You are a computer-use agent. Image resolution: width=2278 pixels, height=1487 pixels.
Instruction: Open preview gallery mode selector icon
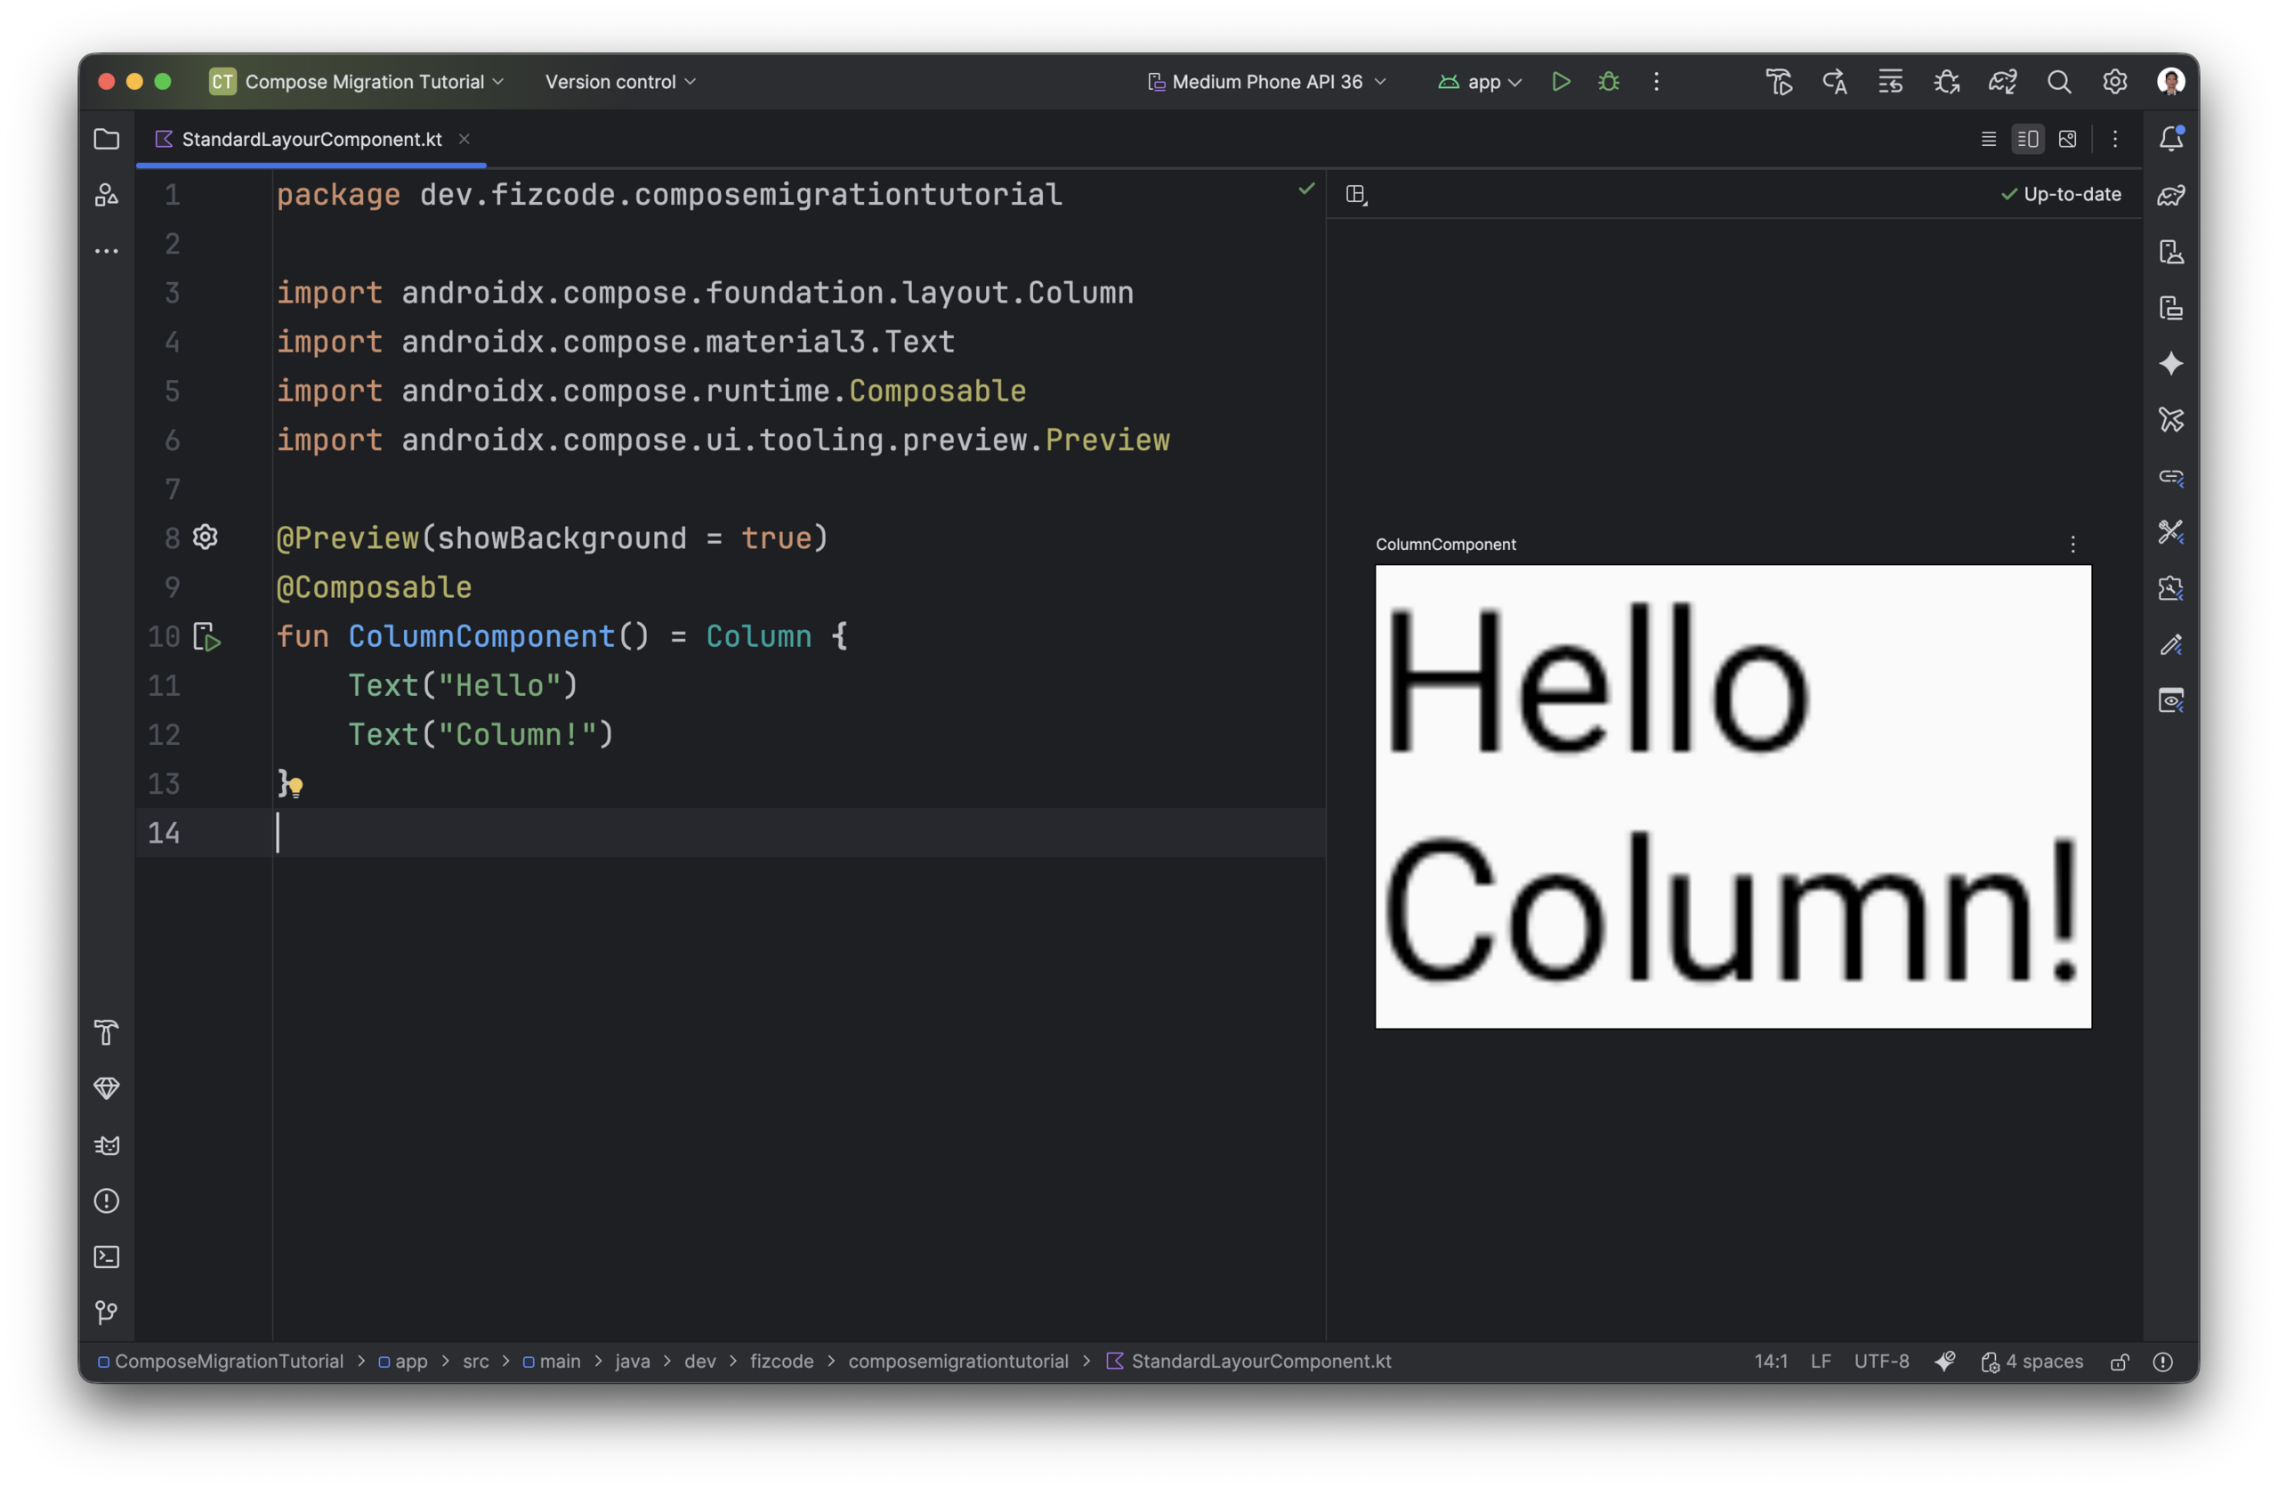click(x=1356, y=194)
